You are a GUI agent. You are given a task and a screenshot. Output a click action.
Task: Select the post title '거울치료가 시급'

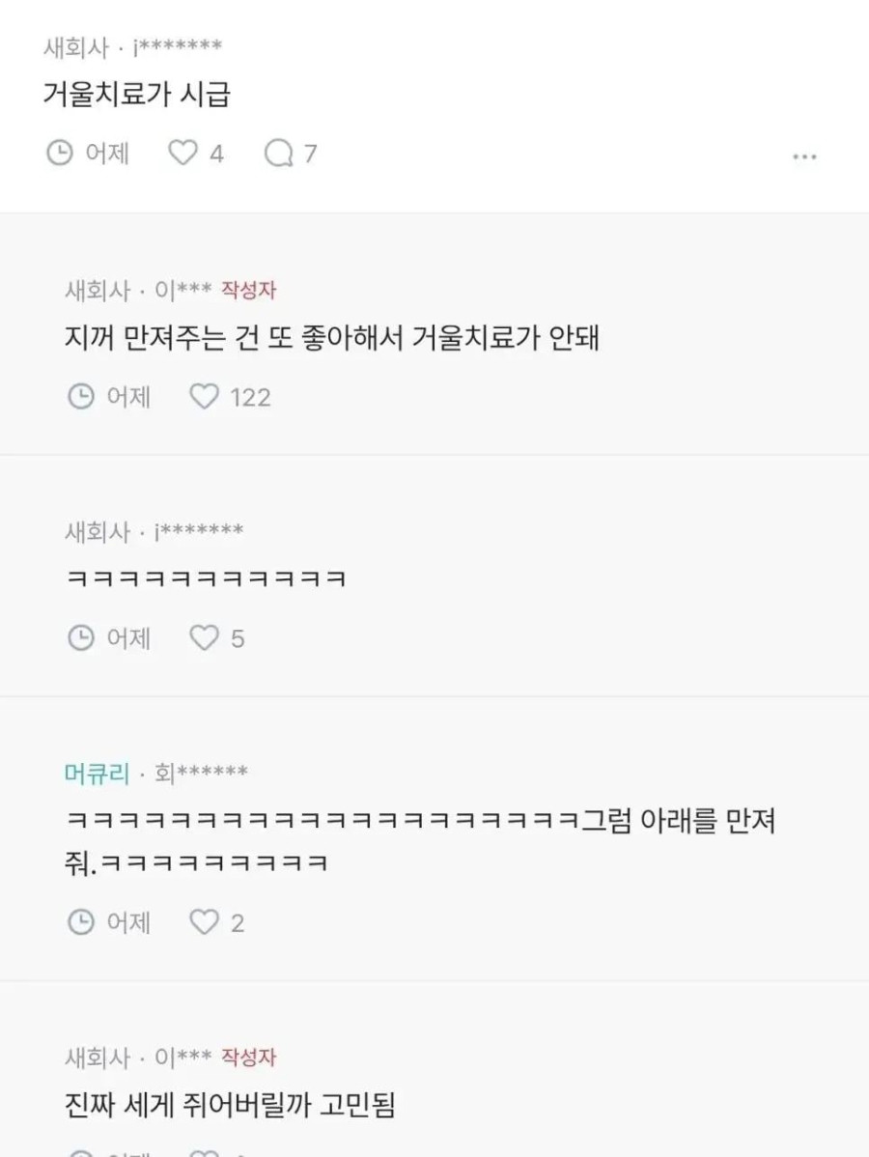(x=137, y=94)
